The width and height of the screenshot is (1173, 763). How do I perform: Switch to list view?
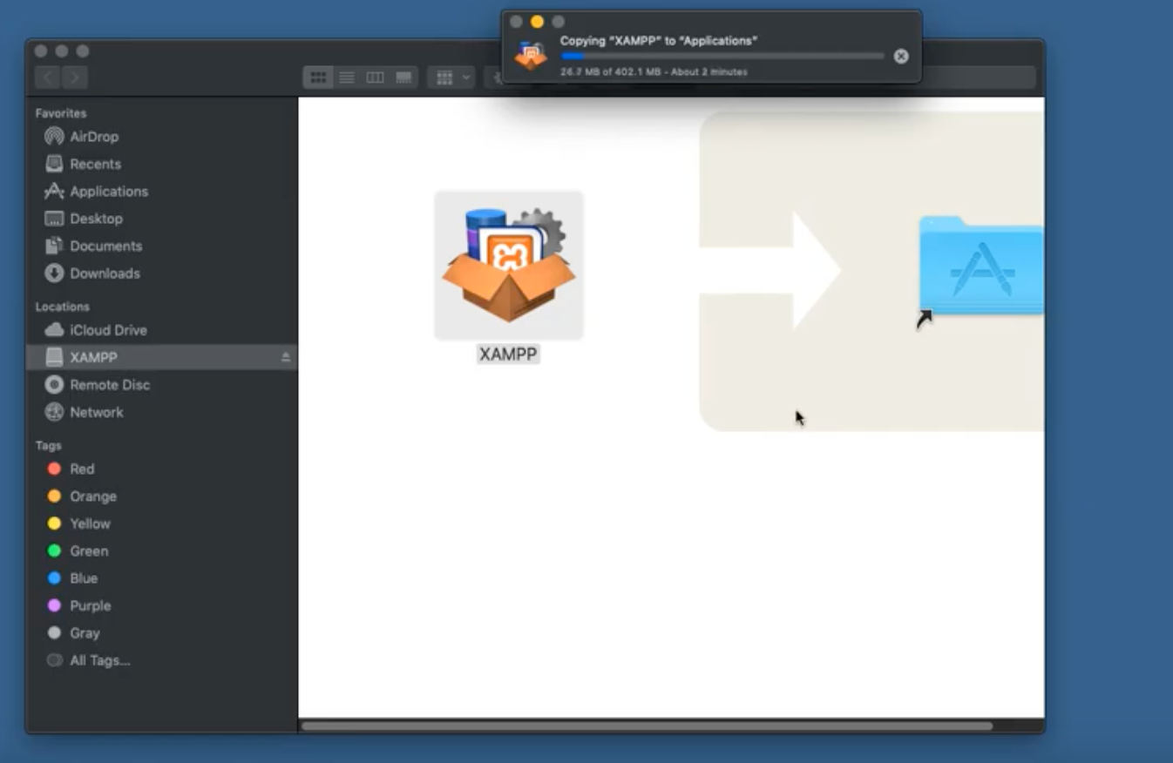click(347, 78)
